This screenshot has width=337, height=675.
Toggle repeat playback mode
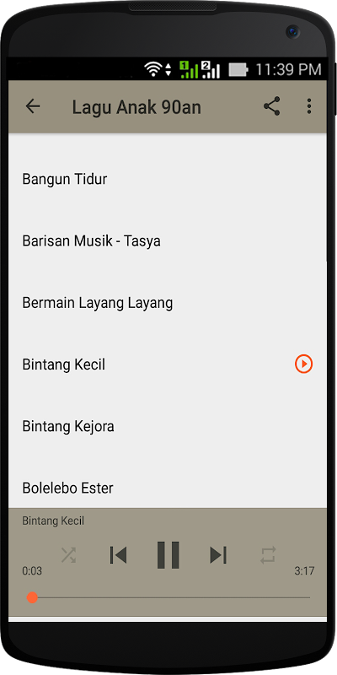[267, 555]
